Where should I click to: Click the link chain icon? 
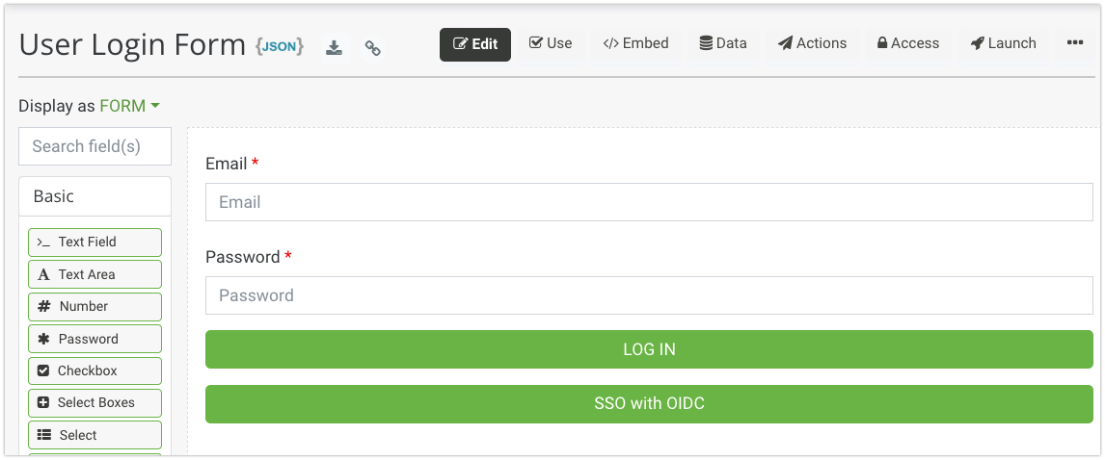coord(373,47)
